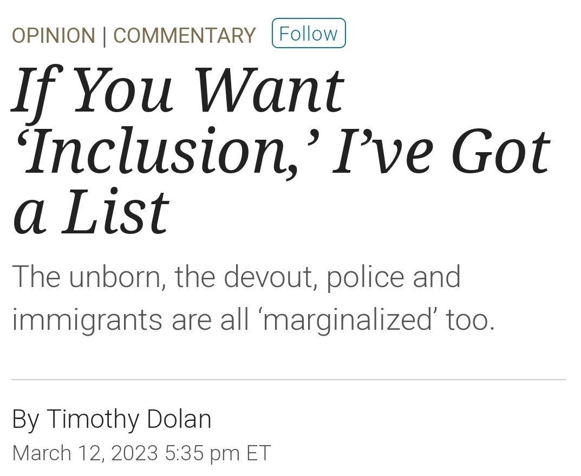Click the word 'police' in the subheadline

[358, 278]
